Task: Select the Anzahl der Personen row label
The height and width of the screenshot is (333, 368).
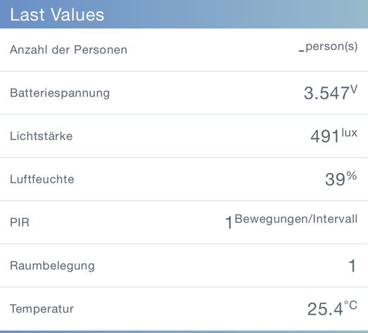Action: pos(68,50)
